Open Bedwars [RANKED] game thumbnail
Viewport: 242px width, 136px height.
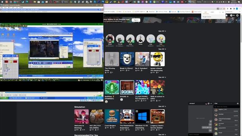(112, 87)
